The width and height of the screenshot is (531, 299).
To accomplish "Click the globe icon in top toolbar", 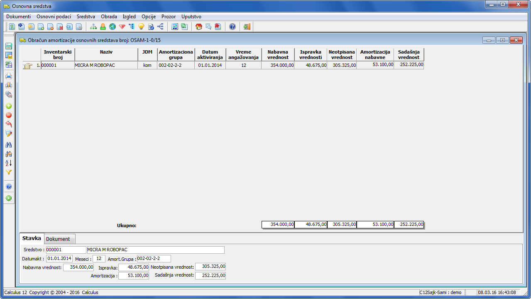I will click(113, 27).
